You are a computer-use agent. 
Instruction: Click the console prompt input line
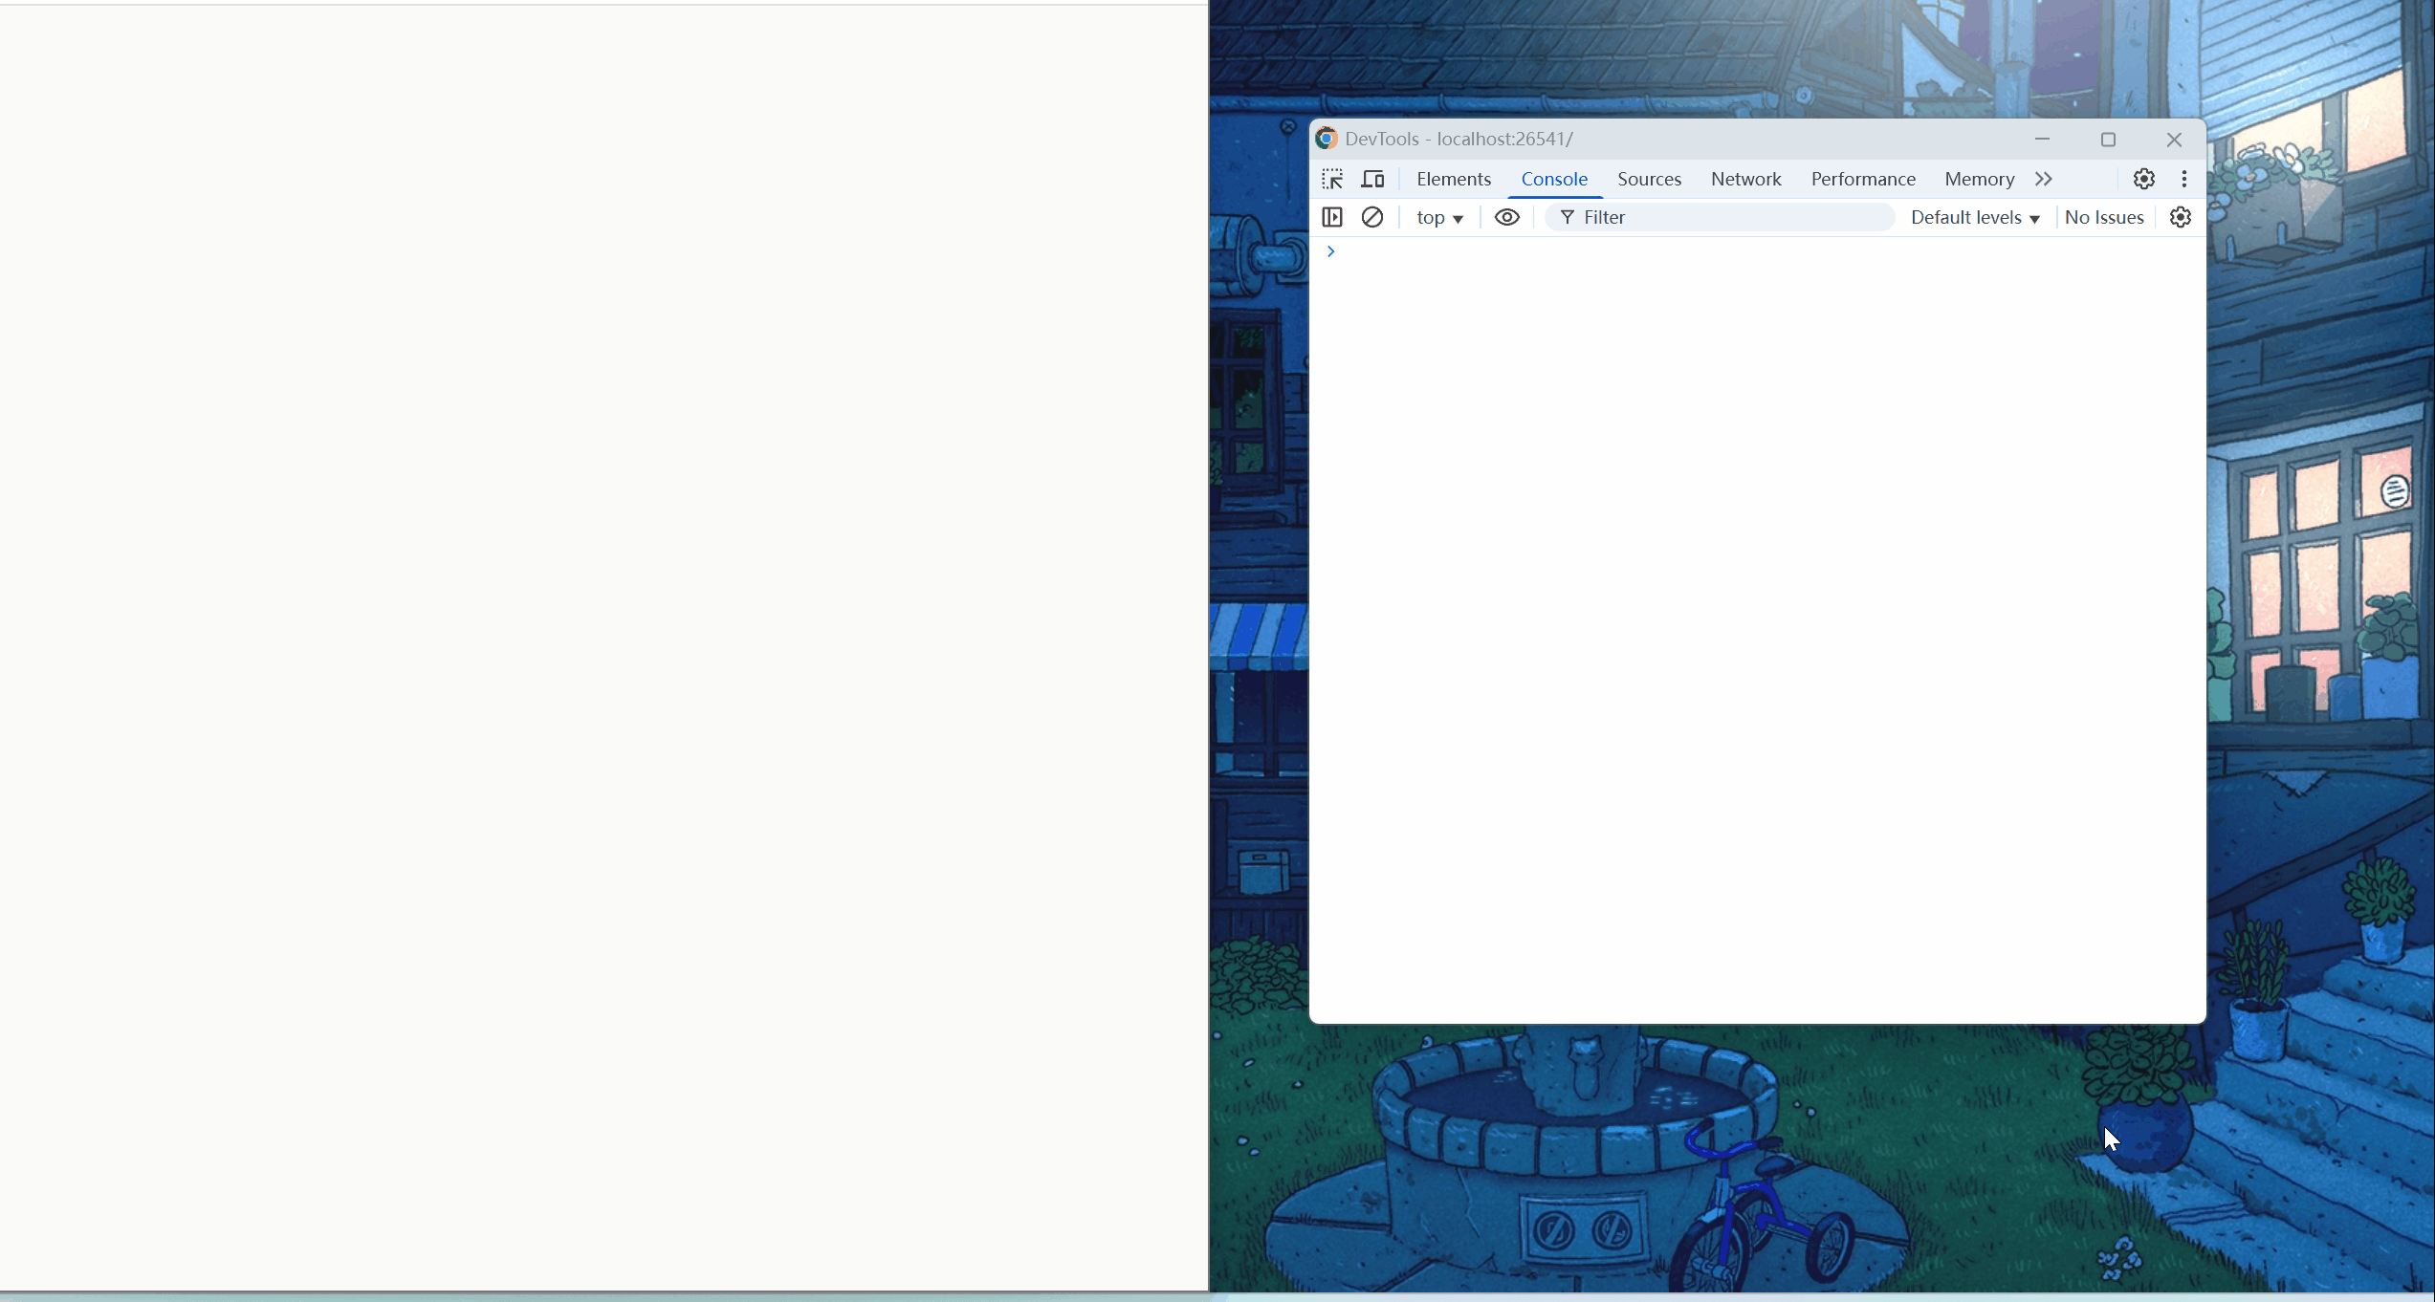pos(1760,251)
